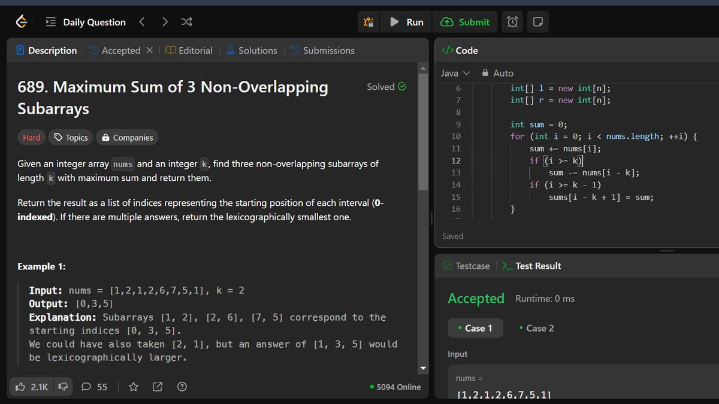
Task: Dislike the problem with thumbs down
Action: point(63,387)
